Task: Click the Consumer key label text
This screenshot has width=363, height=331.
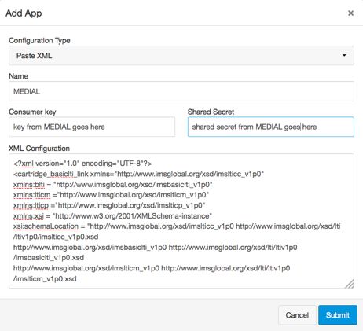Action: [x=32, y=112]
